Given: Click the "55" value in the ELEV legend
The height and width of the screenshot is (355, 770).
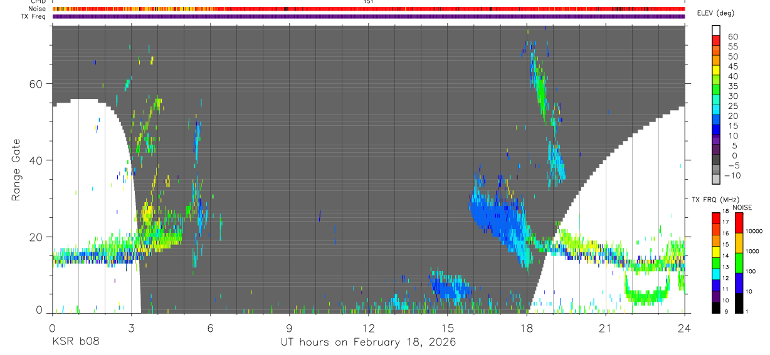Looking at the screenshot, I should (x=732, y=47).
